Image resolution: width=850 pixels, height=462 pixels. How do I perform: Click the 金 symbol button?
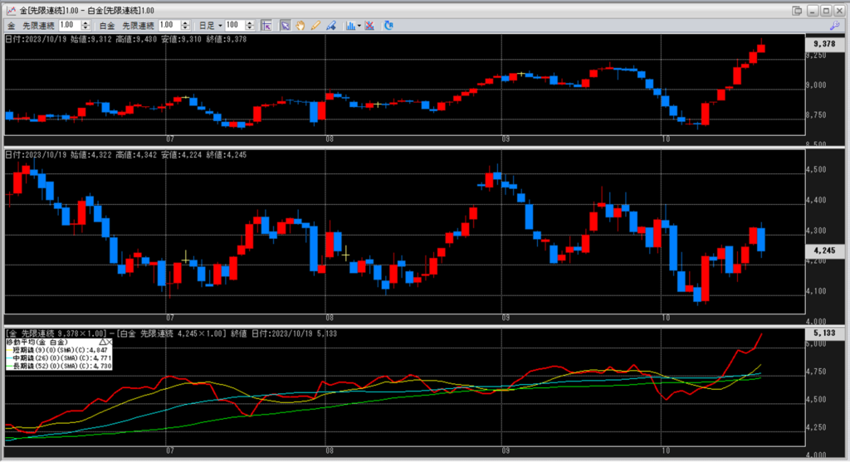pyautogui.click(x=11, y=26)
